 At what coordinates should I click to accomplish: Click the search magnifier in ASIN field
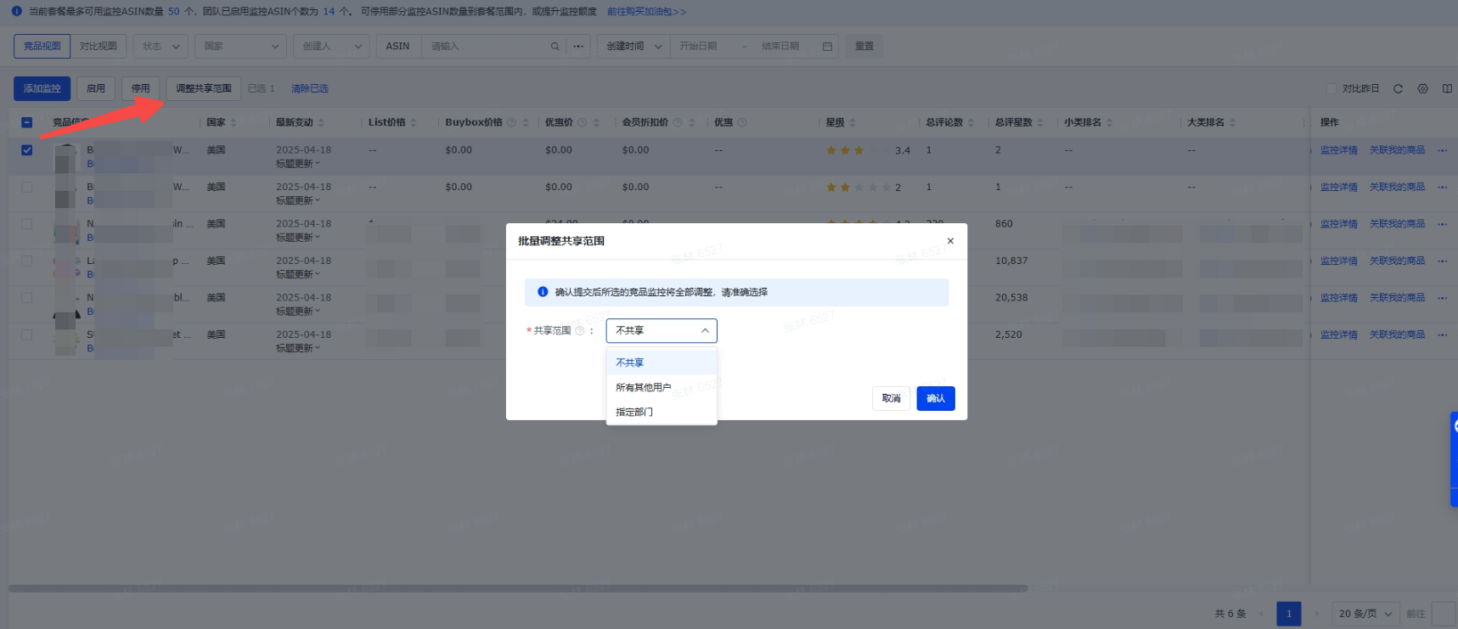pyautogui.click(x=554, y=47)
